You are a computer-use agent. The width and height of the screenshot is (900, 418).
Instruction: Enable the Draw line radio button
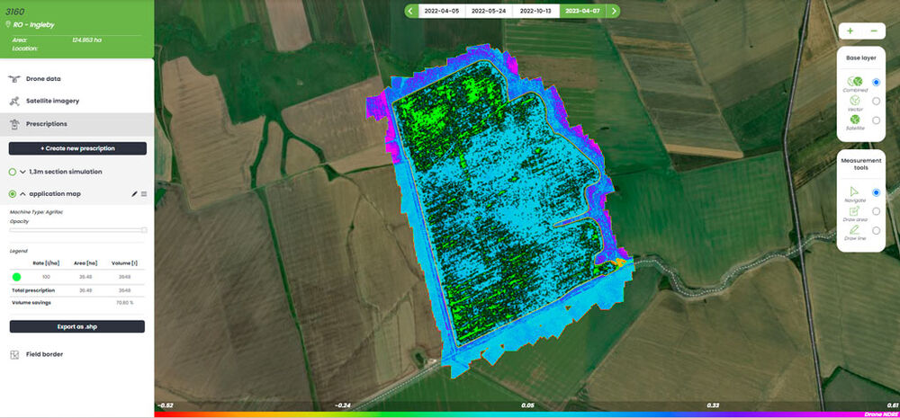click(x=876, y=230)
